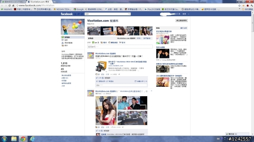
Task: Click the magnifier icon in Facebook search
Action: (x=129, y=14)
